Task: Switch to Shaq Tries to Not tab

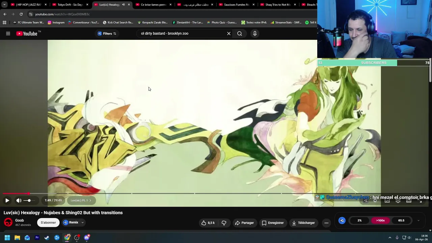Action: point(278,5)
